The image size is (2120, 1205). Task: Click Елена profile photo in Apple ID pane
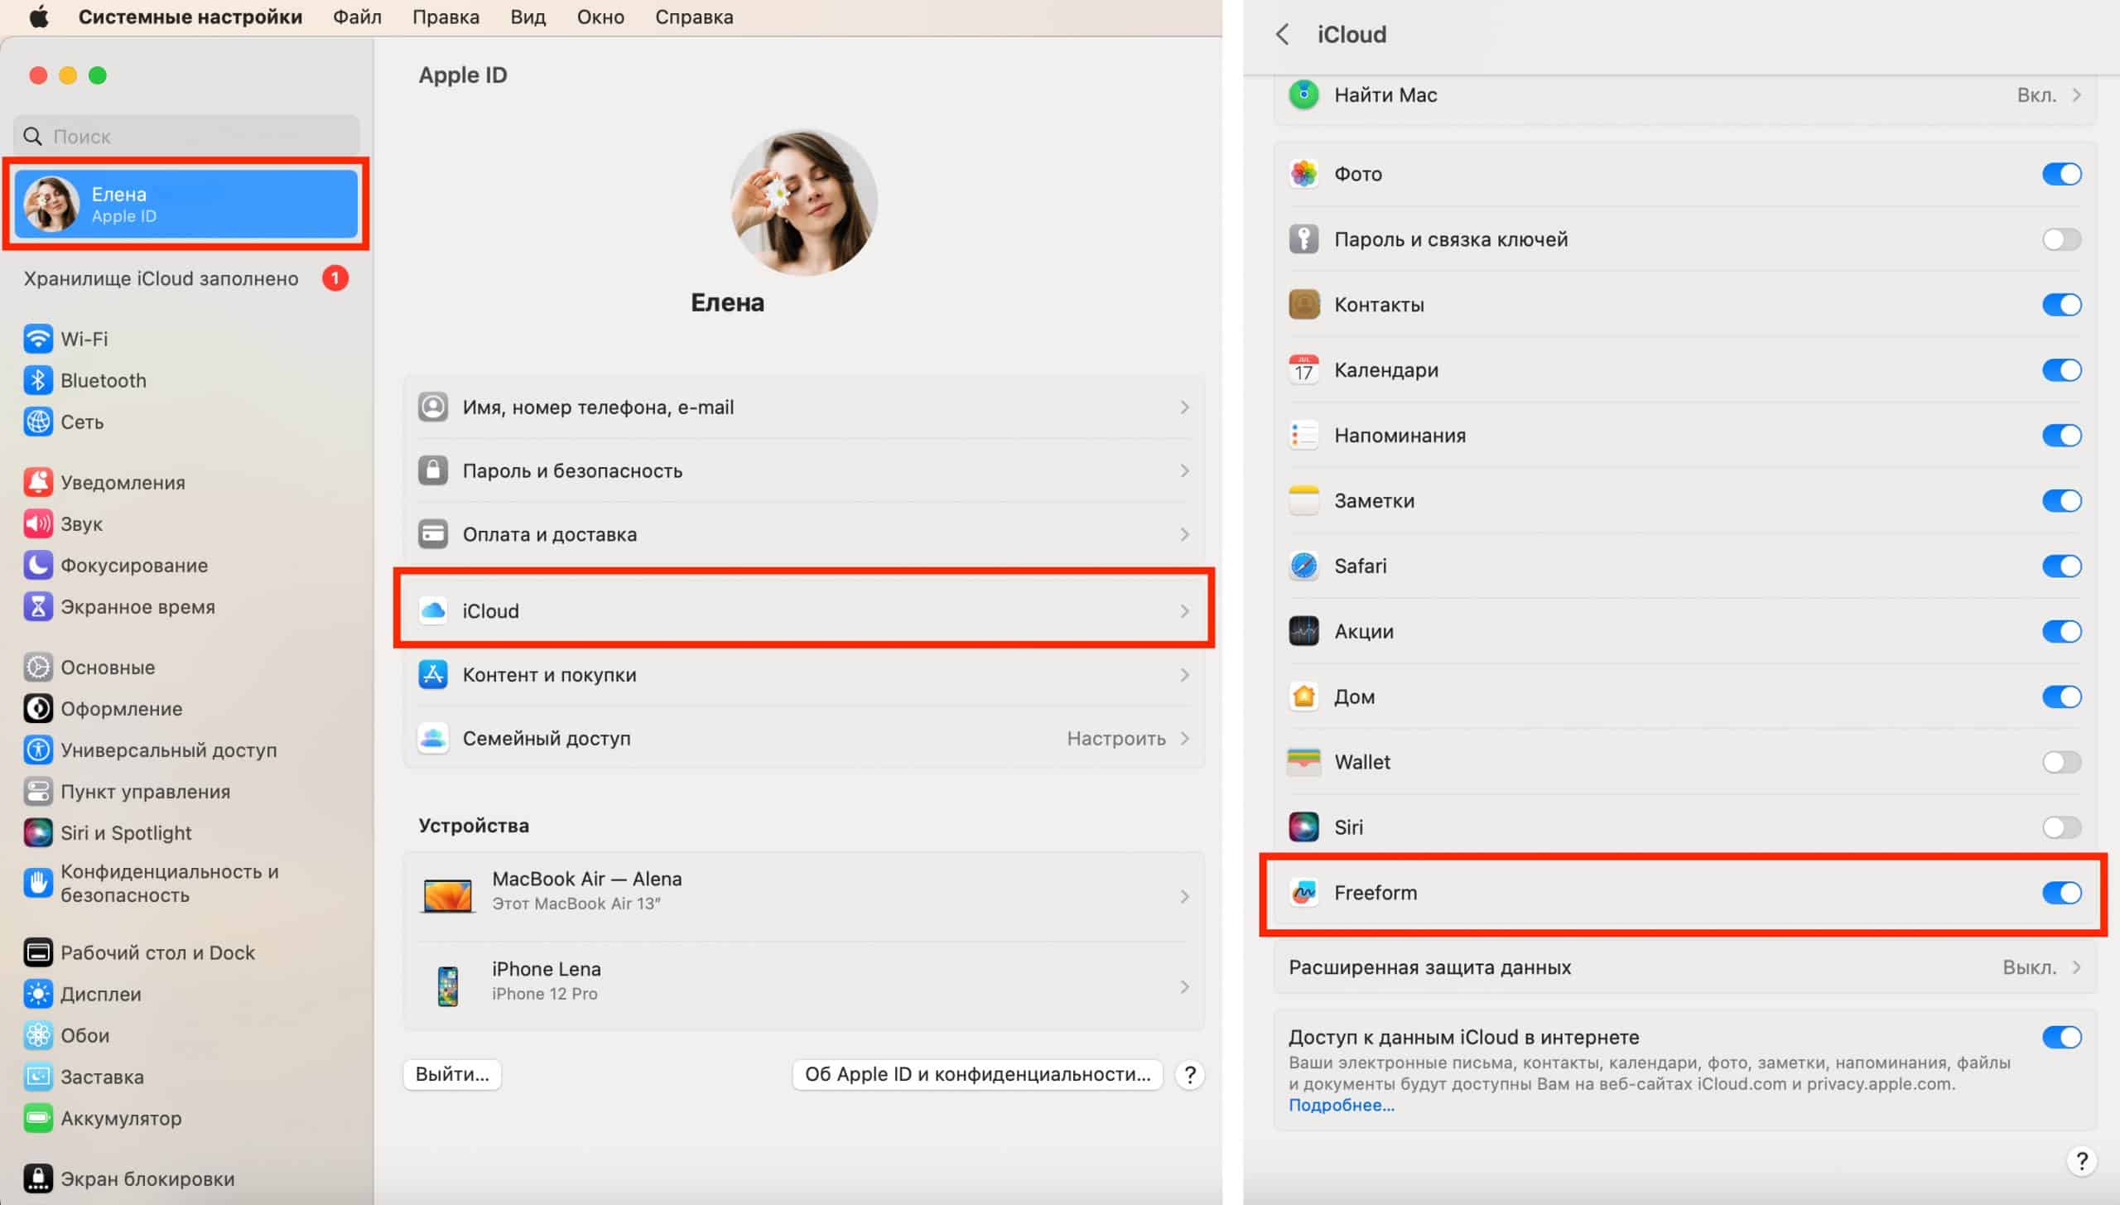coord(803,202)
